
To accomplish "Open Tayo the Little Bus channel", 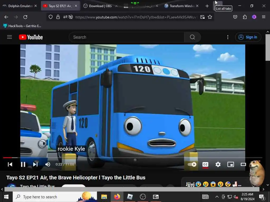I will coord(37,186).
